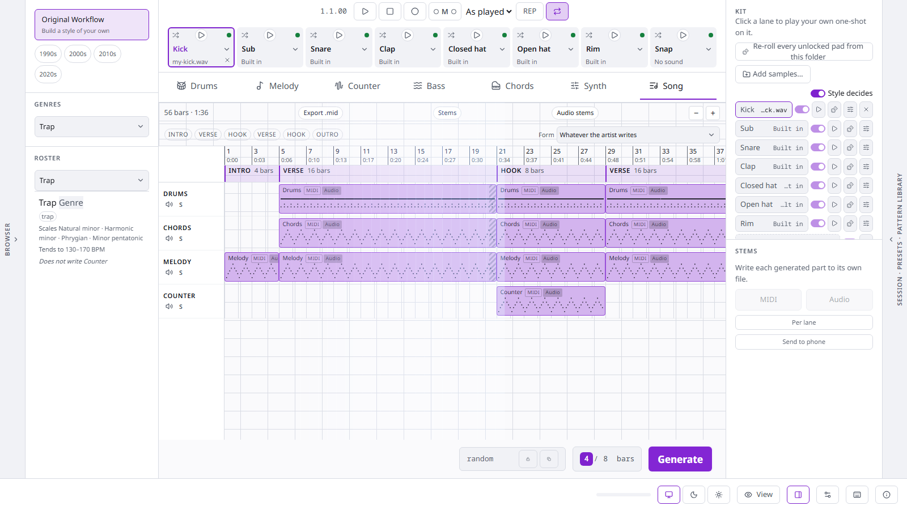Toggle the Kick sample switch
The image size is (907, 510).
(x=802, y=109)
